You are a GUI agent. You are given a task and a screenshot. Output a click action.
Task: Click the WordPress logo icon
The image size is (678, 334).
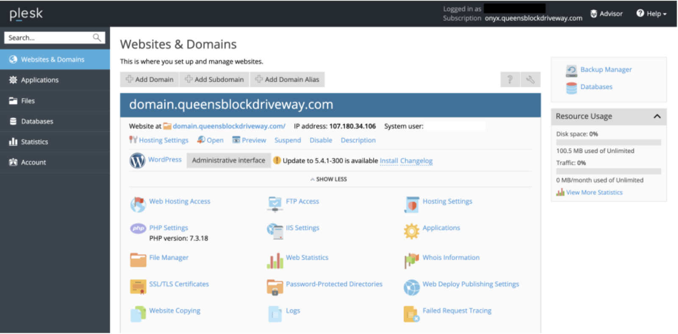pos(137,161)
